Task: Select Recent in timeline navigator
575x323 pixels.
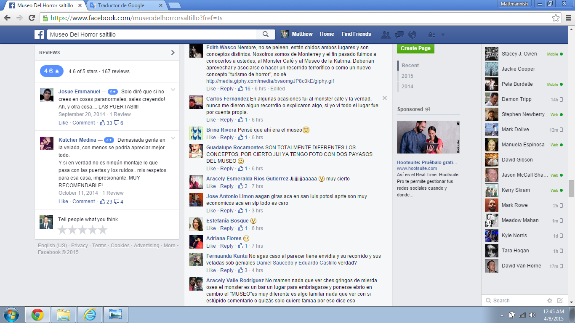Action: pos(410,66)
